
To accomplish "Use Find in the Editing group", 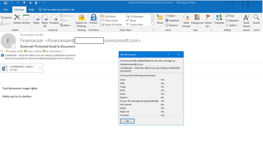I will pyautogui.click(x=230, y=16).
